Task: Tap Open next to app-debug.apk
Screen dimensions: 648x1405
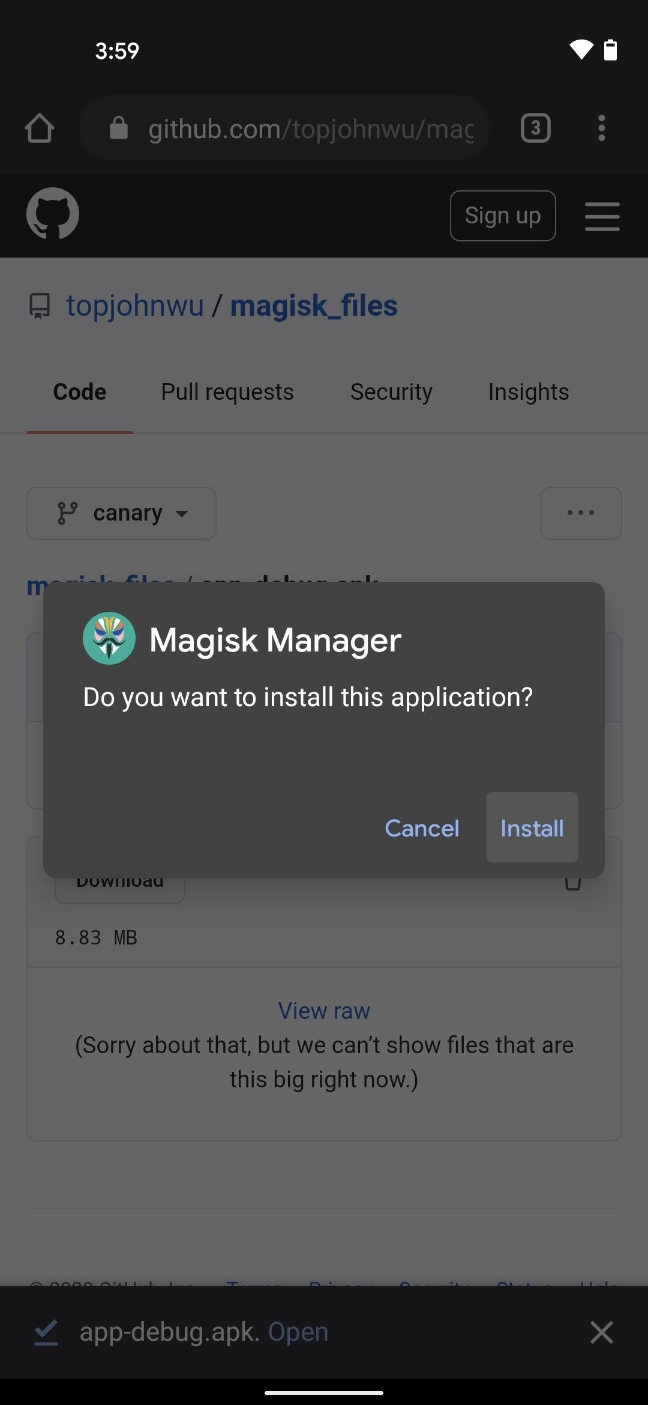Action: pyautogui.click(x=298, y=1332)
